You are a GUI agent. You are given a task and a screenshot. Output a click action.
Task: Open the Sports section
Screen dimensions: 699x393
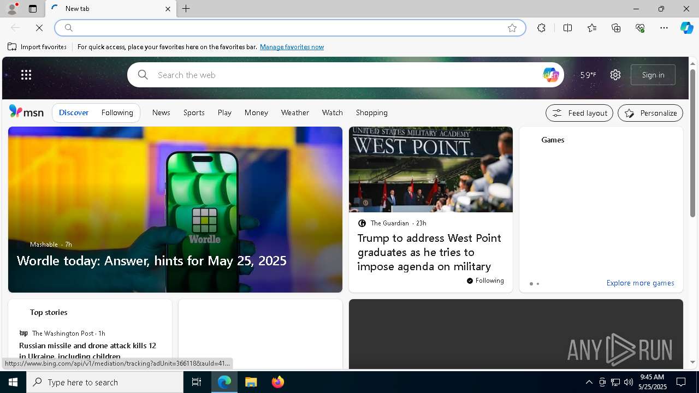pyautogui.click(x=194, y=112)
